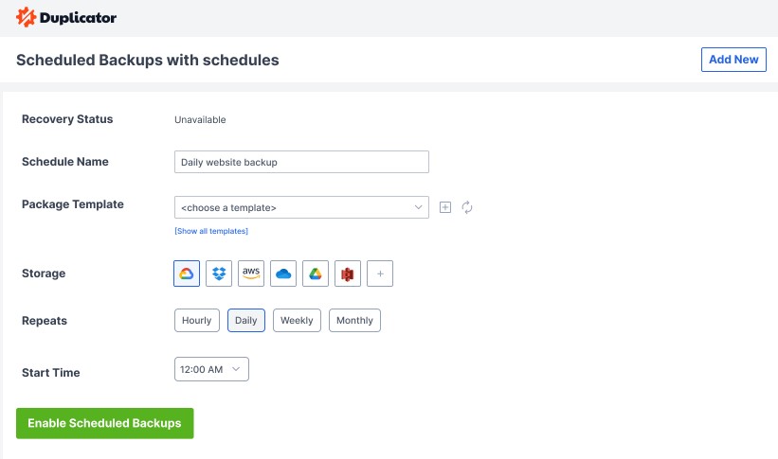
Task: Click Show all templates link
Action: 211,231
